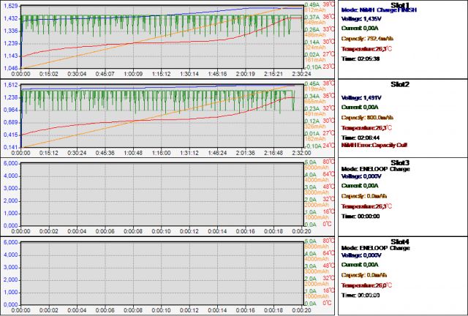Image resolution: width=468 pixels, height=316 pixels.
Task: Click the '819mAh' capacity axis label
Action: tap(315, 89)
